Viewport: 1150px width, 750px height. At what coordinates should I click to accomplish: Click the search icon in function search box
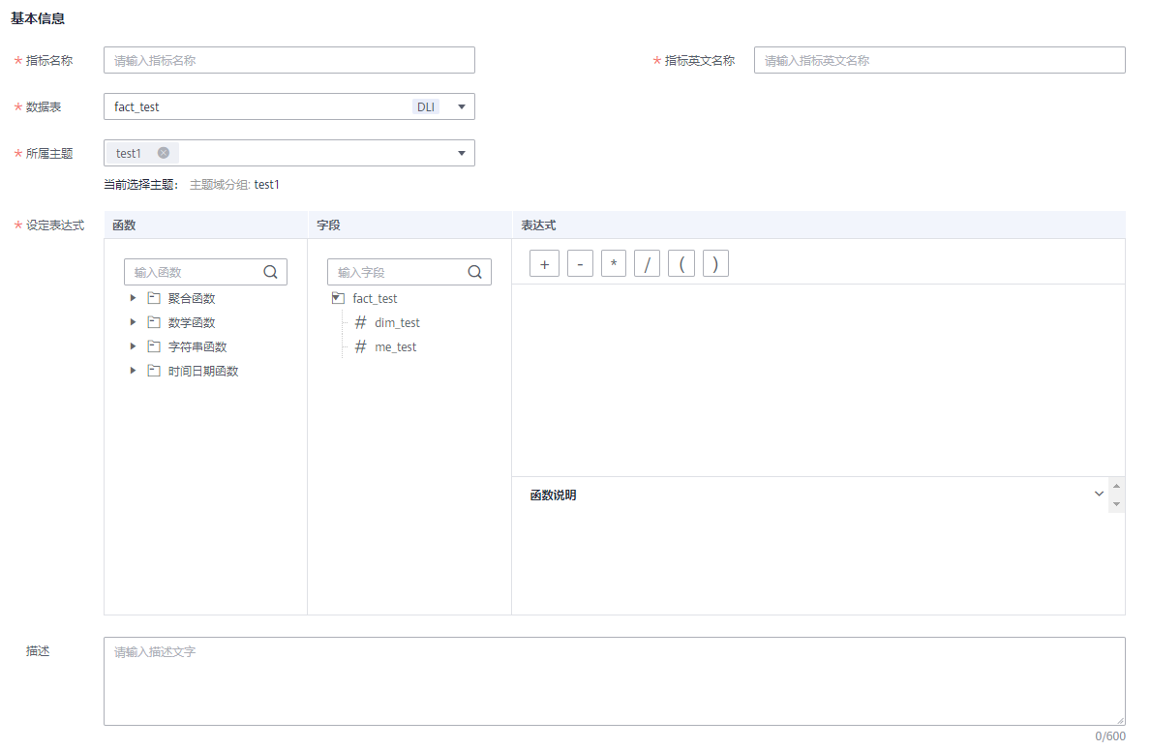tap(271, 272)
